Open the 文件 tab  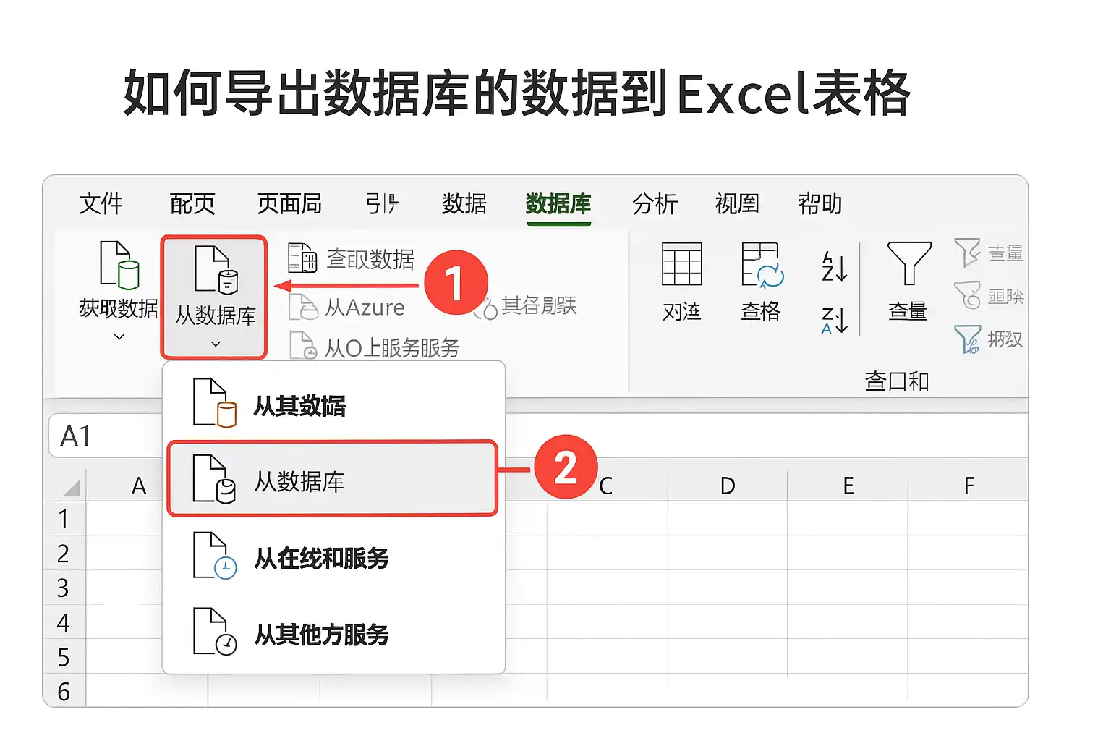tap(101, 204)
